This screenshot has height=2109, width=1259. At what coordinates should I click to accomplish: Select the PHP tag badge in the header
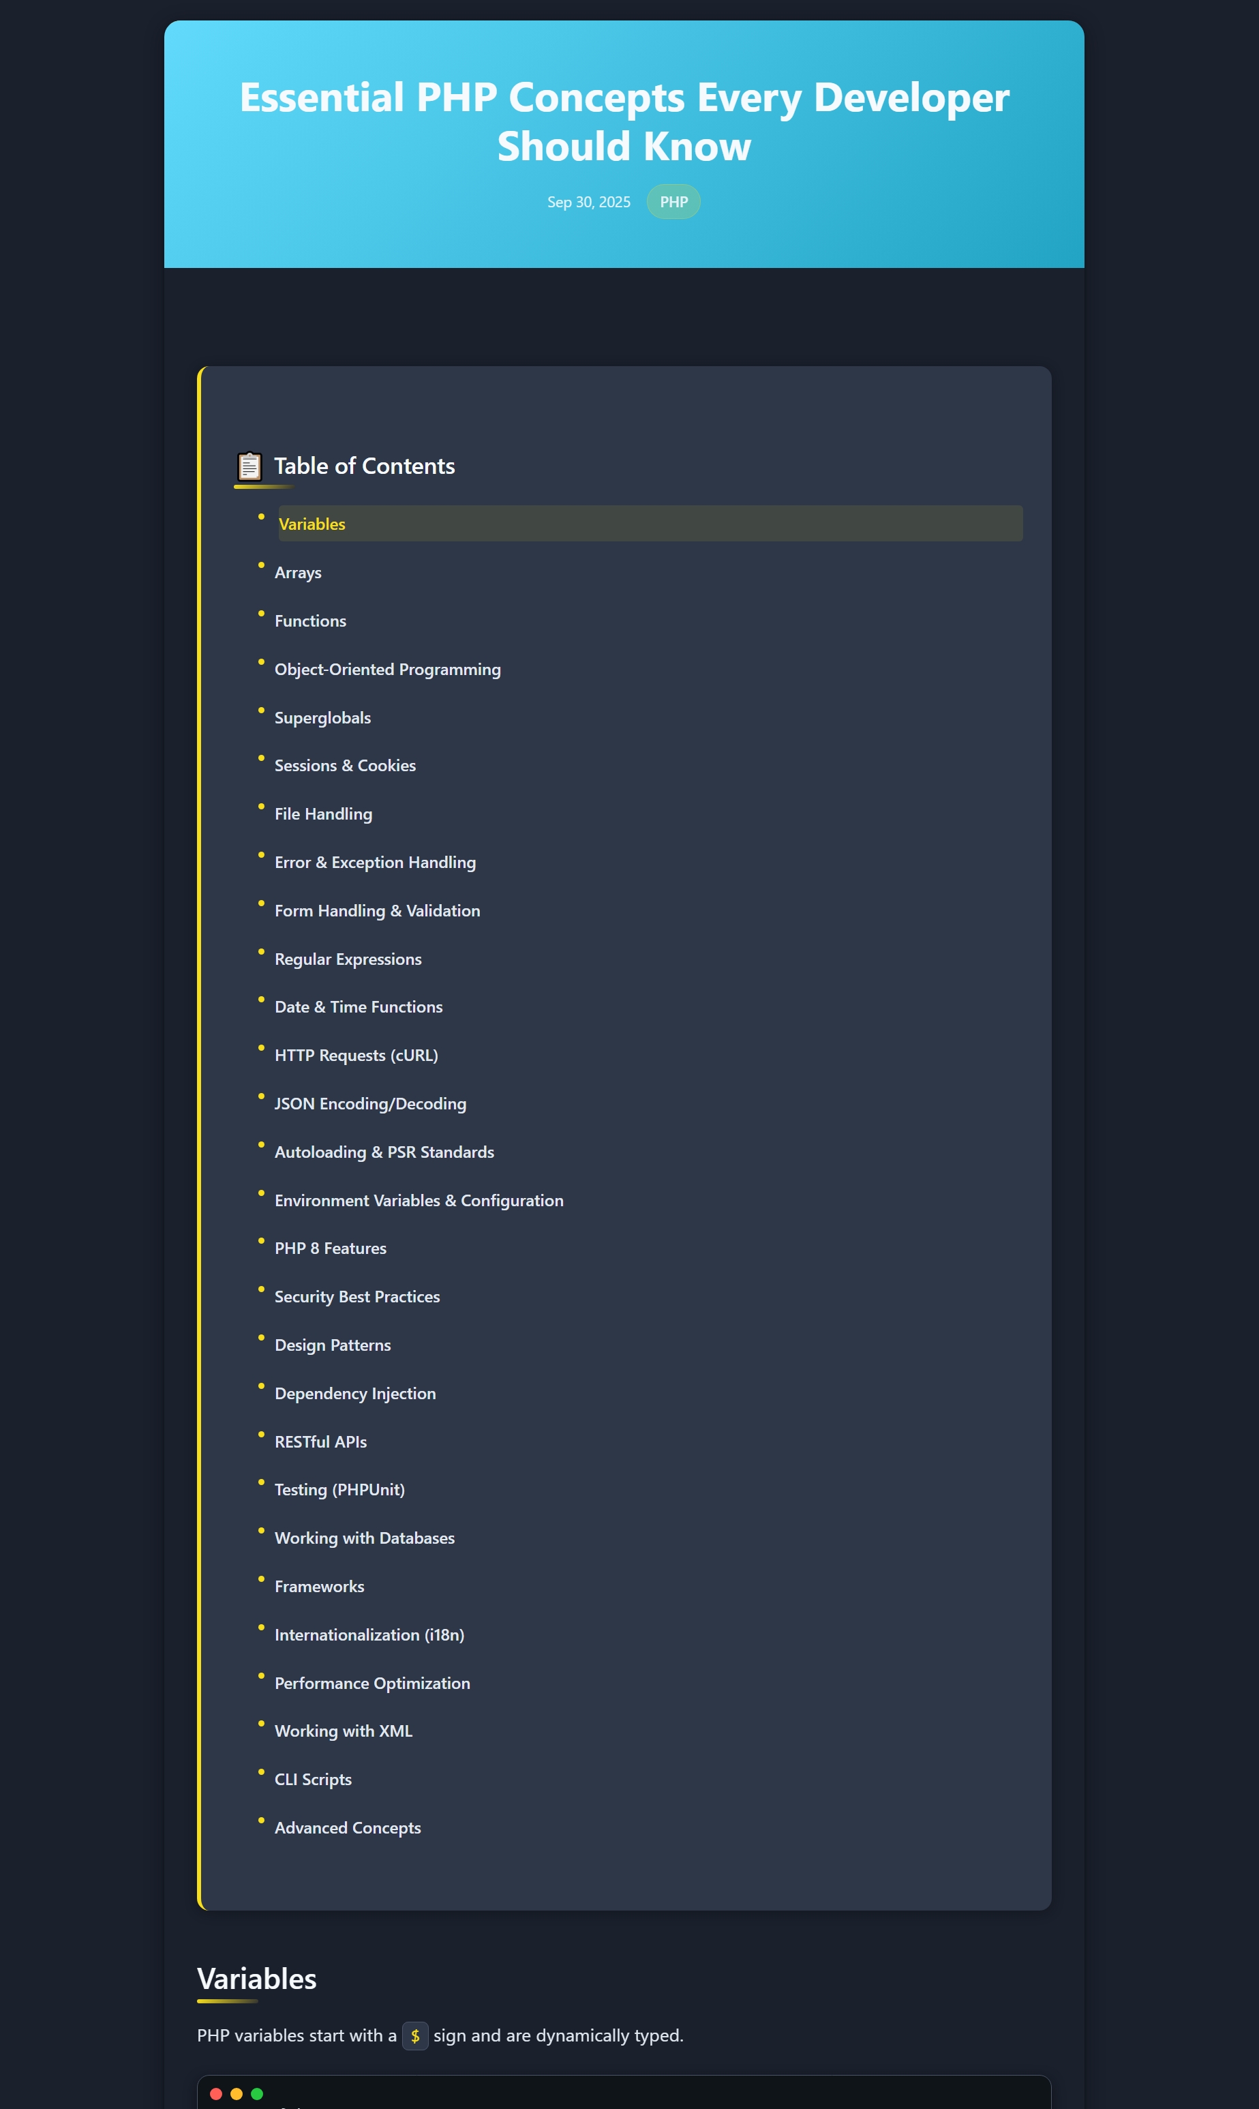[673, 201]
